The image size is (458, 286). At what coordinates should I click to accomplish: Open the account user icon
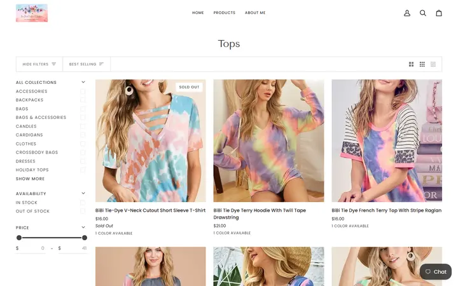click(407, 13)
